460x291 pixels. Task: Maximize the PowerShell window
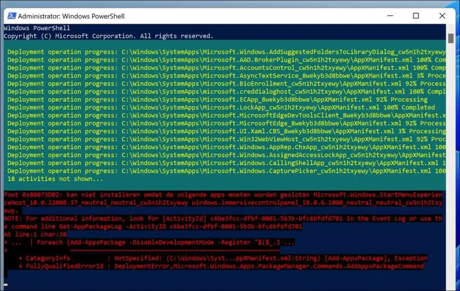pos(416,16)
